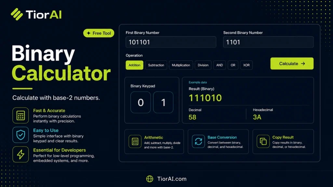Click the Hexadecimal label

pos(263,110)
